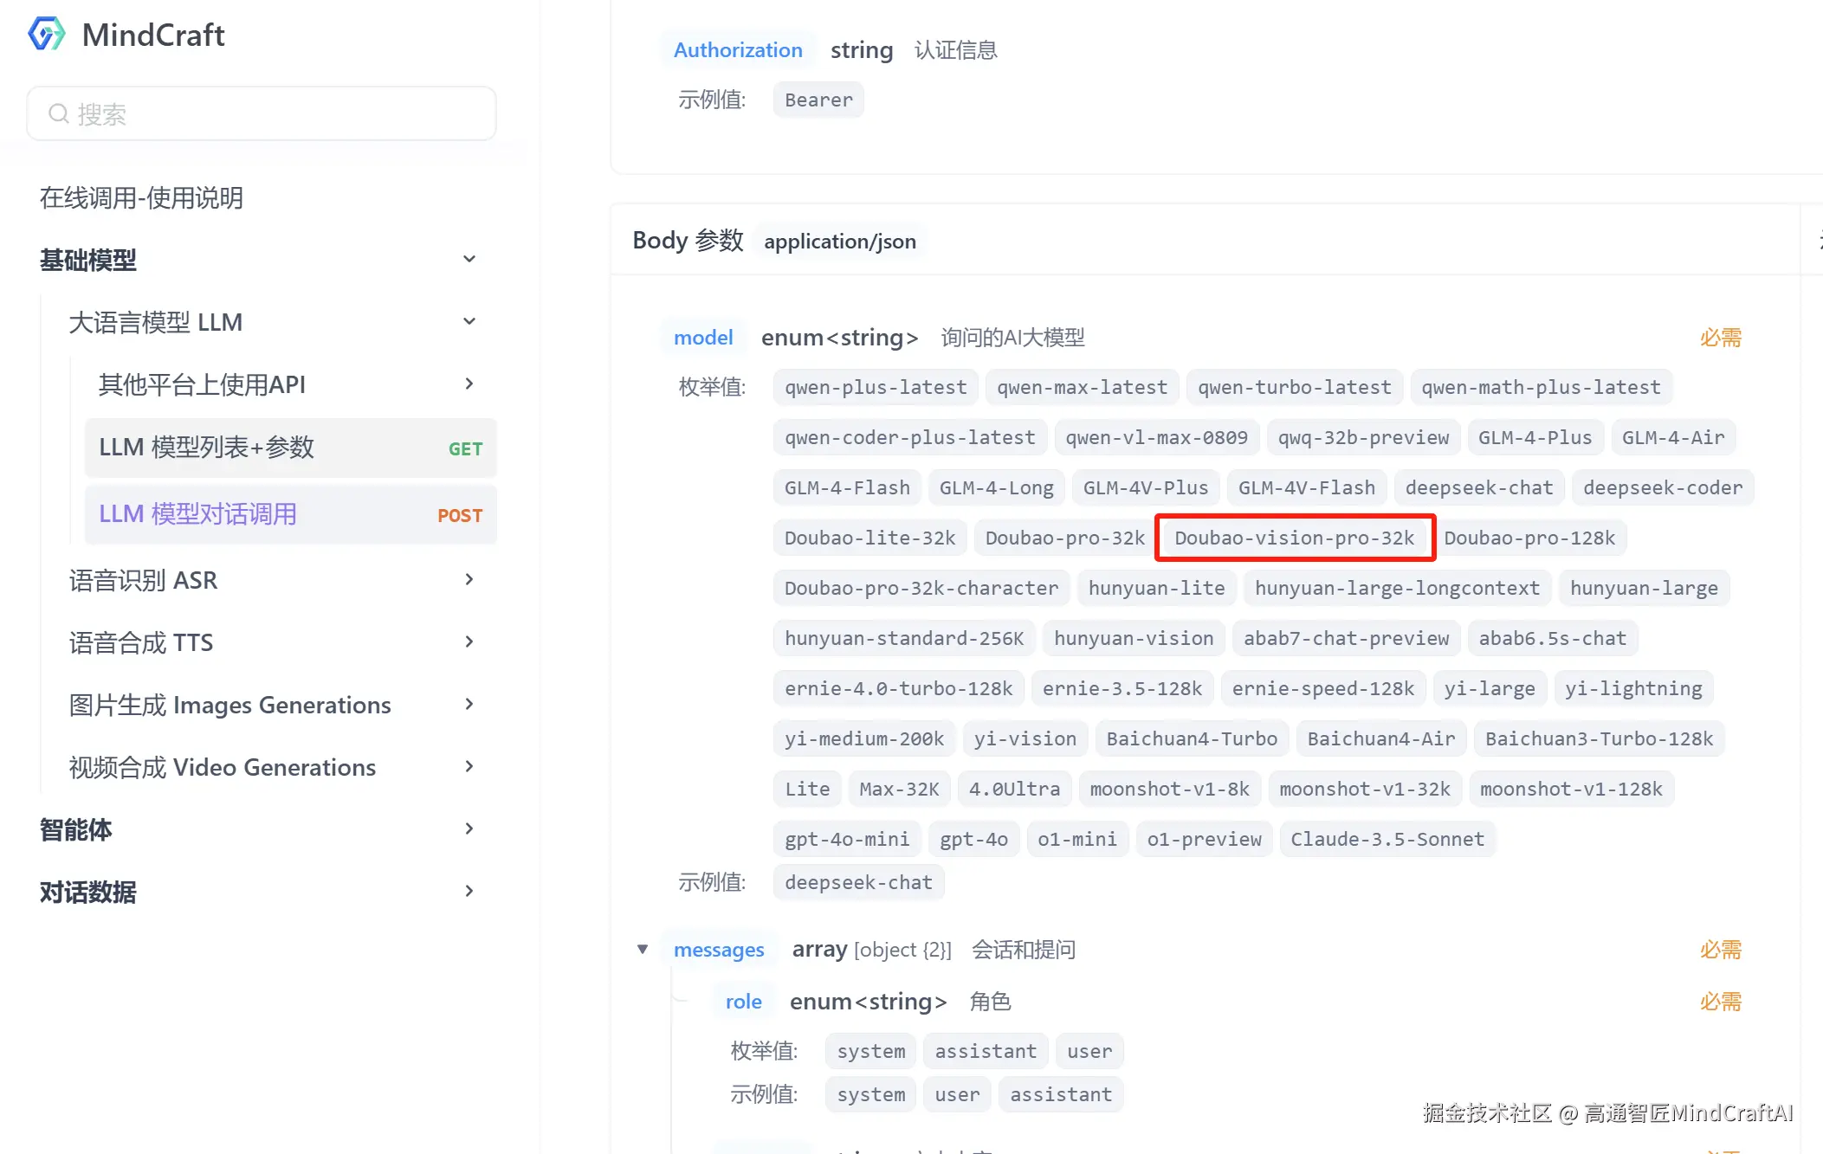This screenshot has height=1154, width=1823.
Task: Open 在线调用-使用说明 page
Action: (x=141, y=198)
